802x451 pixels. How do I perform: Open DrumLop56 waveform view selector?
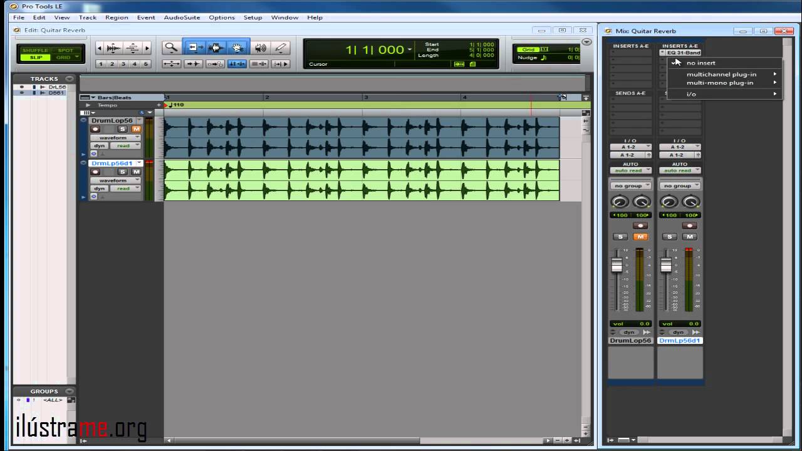click(115, 137)
